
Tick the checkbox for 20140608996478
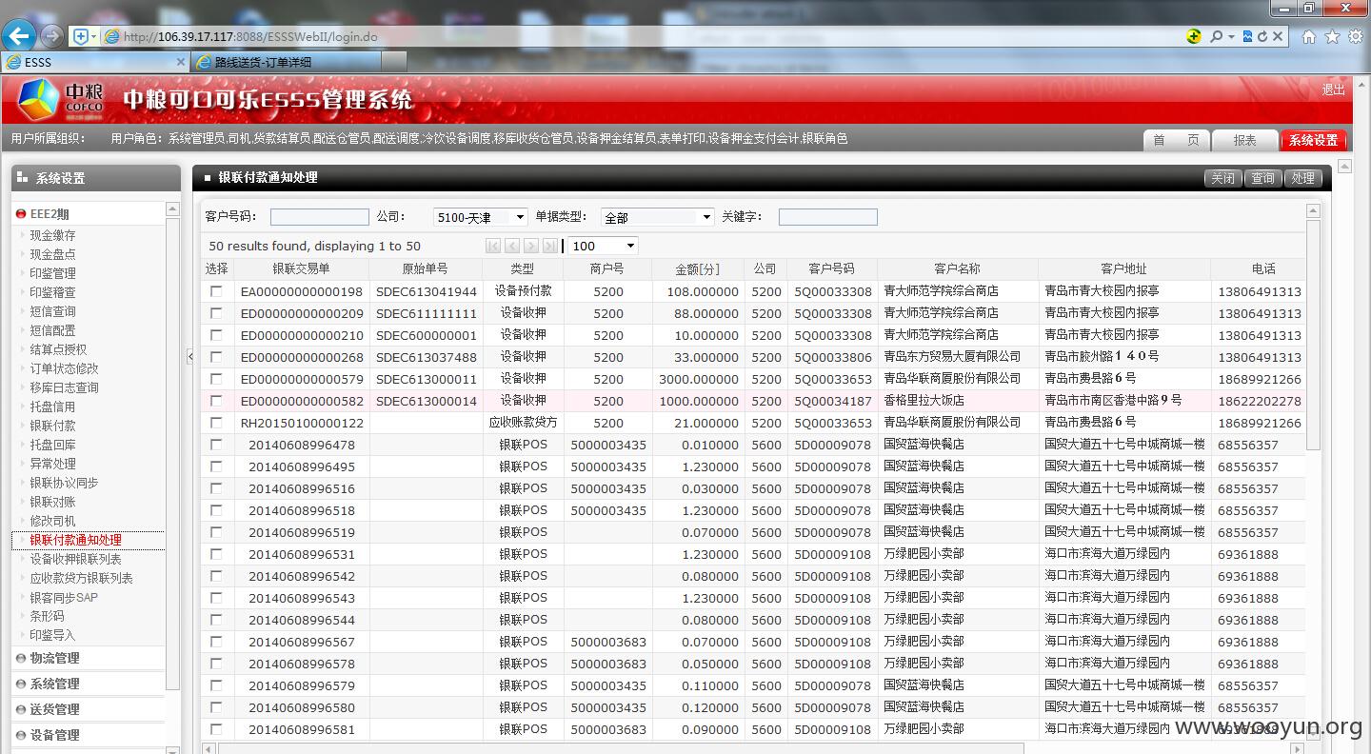[x=216, y=445]
